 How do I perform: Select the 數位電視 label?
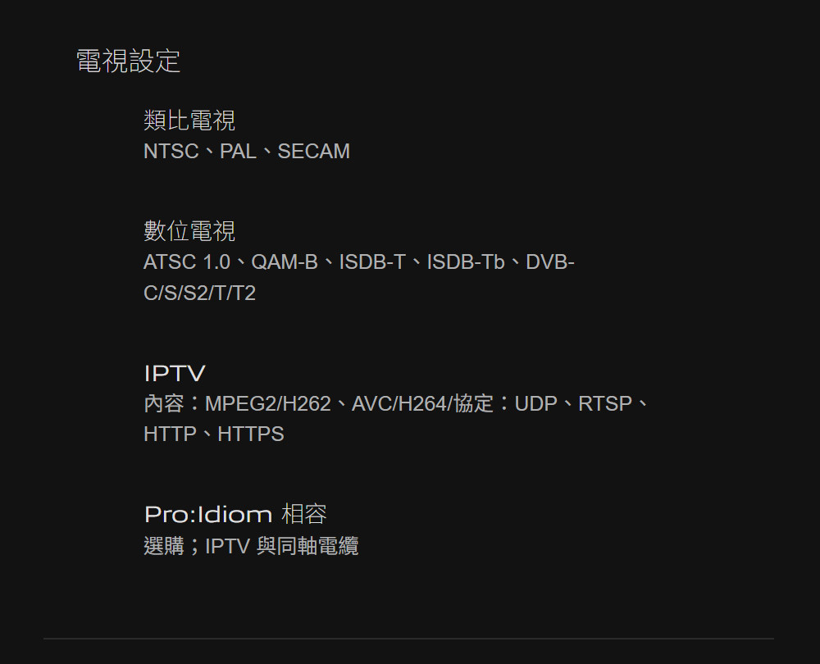pyautogui.click(x=189, y=231)
